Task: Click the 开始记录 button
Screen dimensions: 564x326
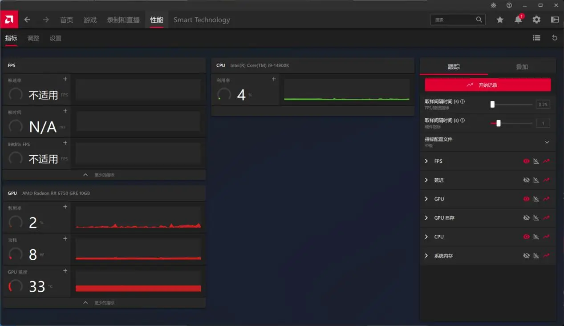Action: tap(487, 85)
